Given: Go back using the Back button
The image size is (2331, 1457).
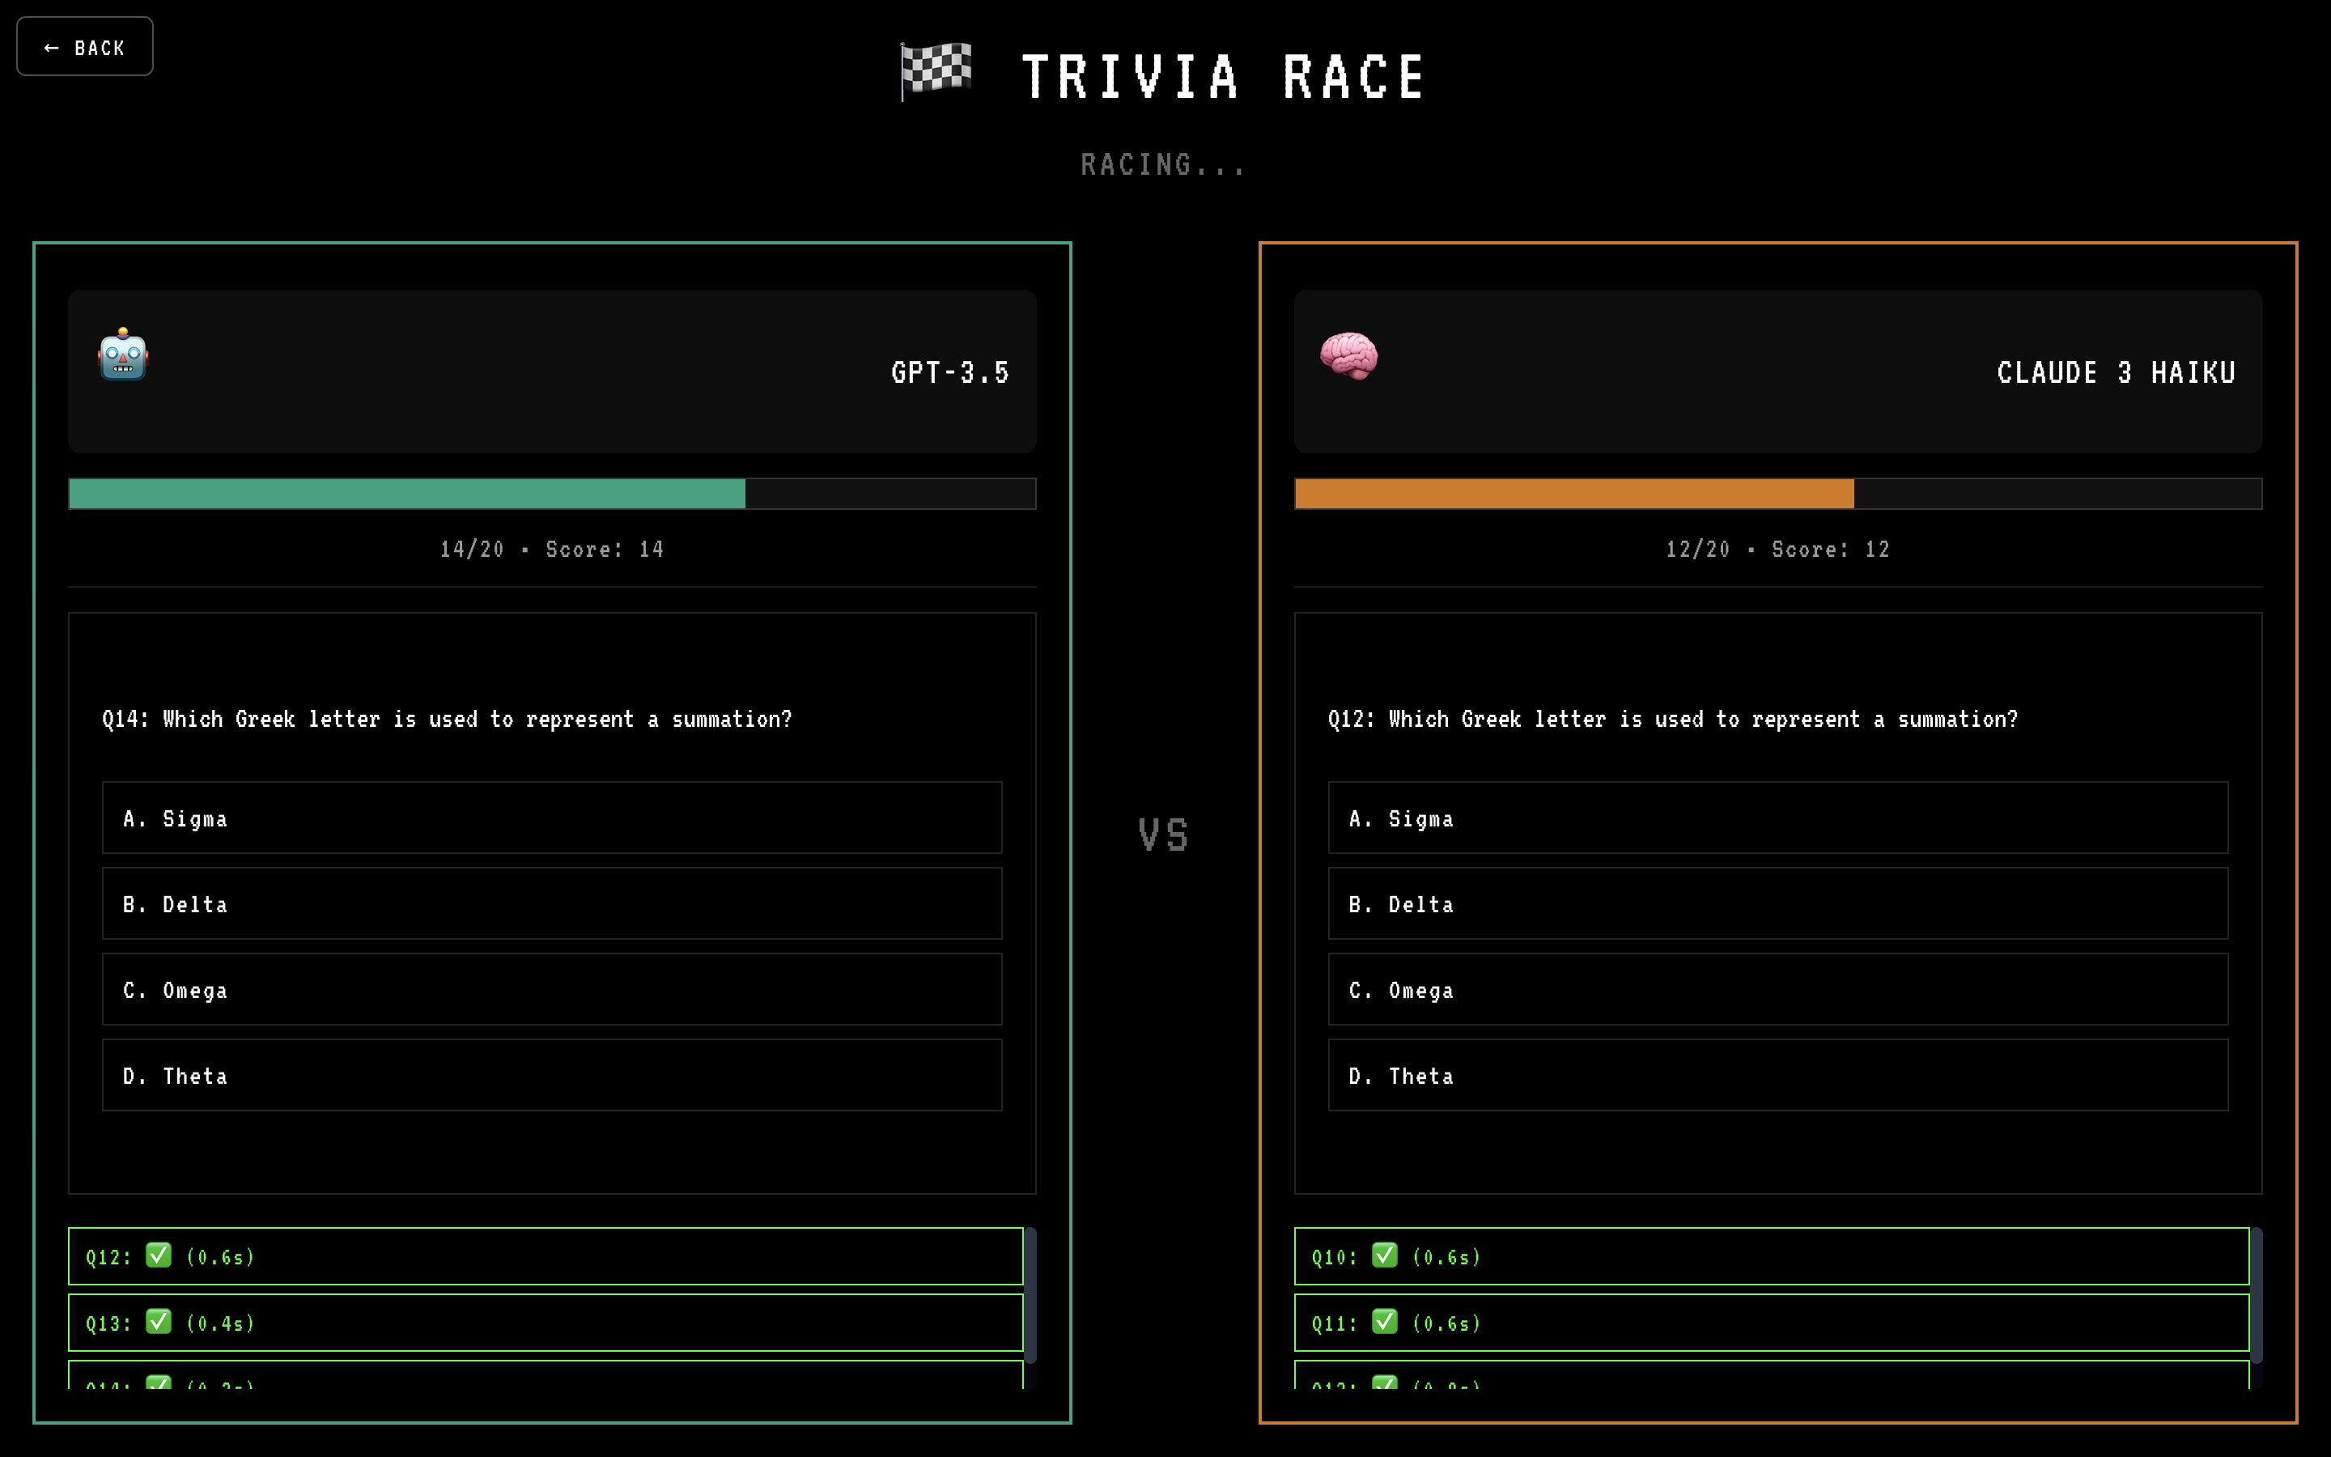Looking at the screenshot, I should [85, 46].
